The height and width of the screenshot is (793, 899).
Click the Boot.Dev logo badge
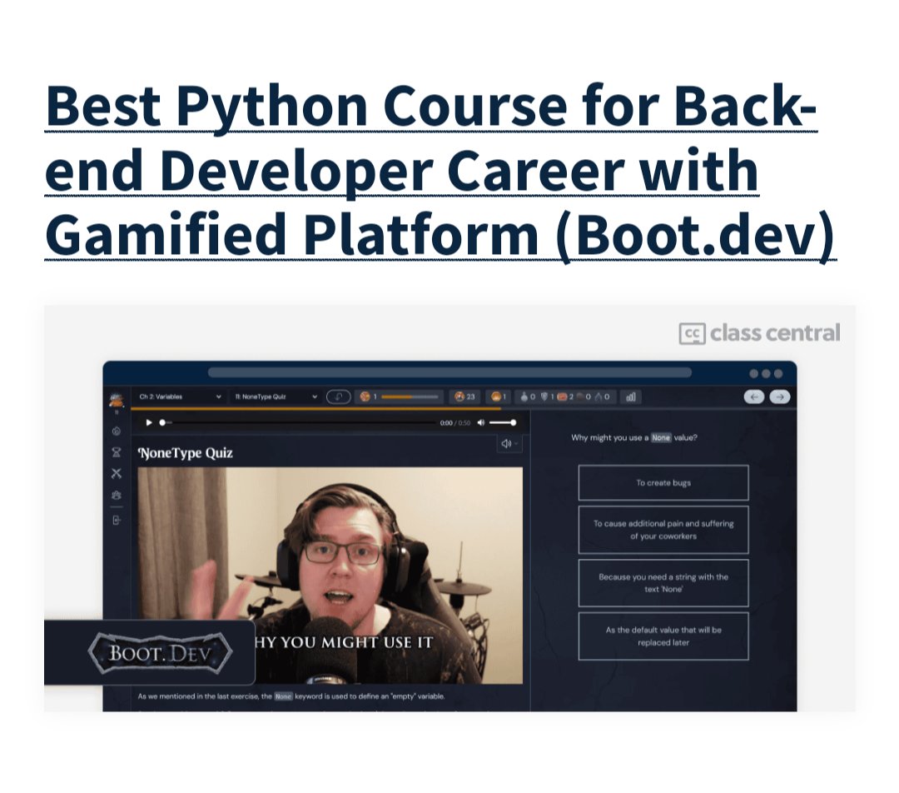tap(160, 653)
